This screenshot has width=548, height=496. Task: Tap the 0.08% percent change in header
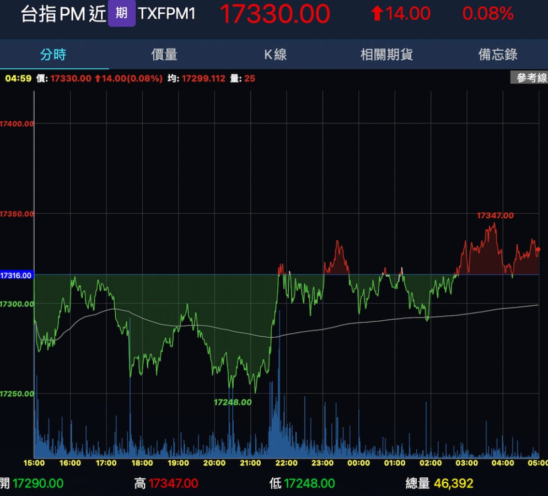[488, 14]
